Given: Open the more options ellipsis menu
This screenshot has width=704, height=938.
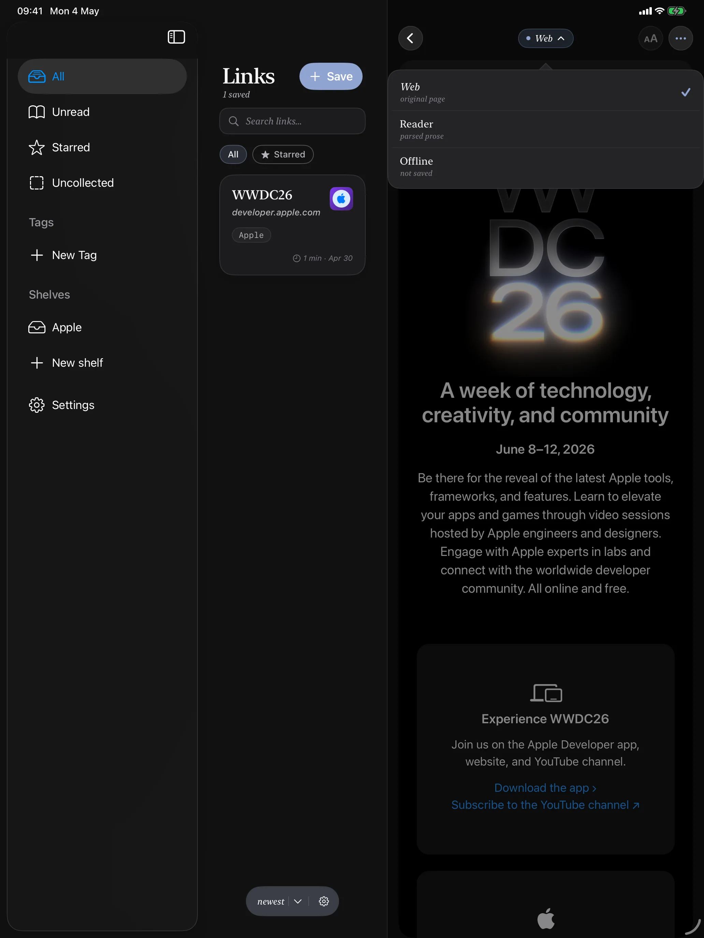Looking at the screenshot, I should (681, 38).
